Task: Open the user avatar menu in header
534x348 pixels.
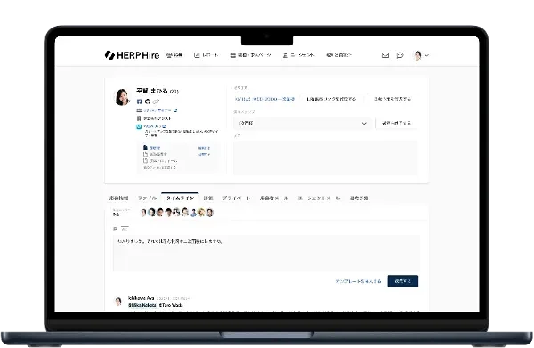Action: 421,55
